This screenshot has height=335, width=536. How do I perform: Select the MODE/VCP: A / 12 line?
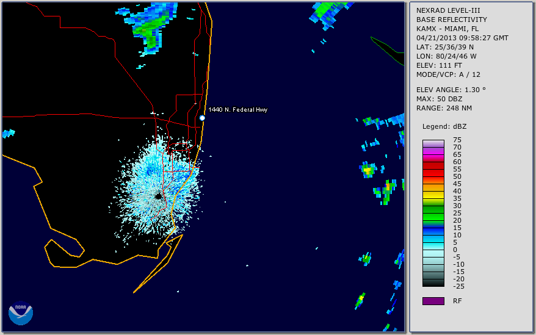[x=448, y=74]
